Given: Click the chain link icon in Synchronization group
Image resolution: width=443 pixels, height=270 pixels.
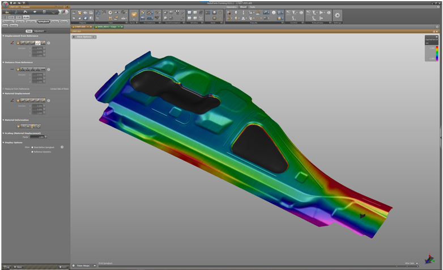Looking at the screenshot, I should [x=182, y=12].
